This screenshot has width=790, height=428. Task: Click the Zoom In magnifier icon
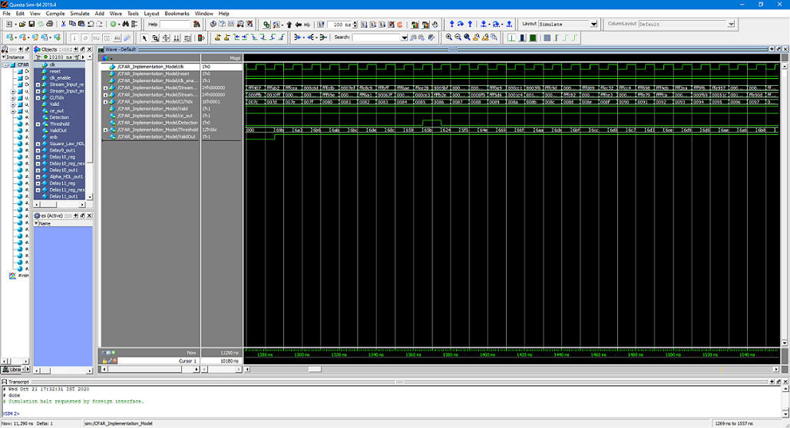coord(448,38)
